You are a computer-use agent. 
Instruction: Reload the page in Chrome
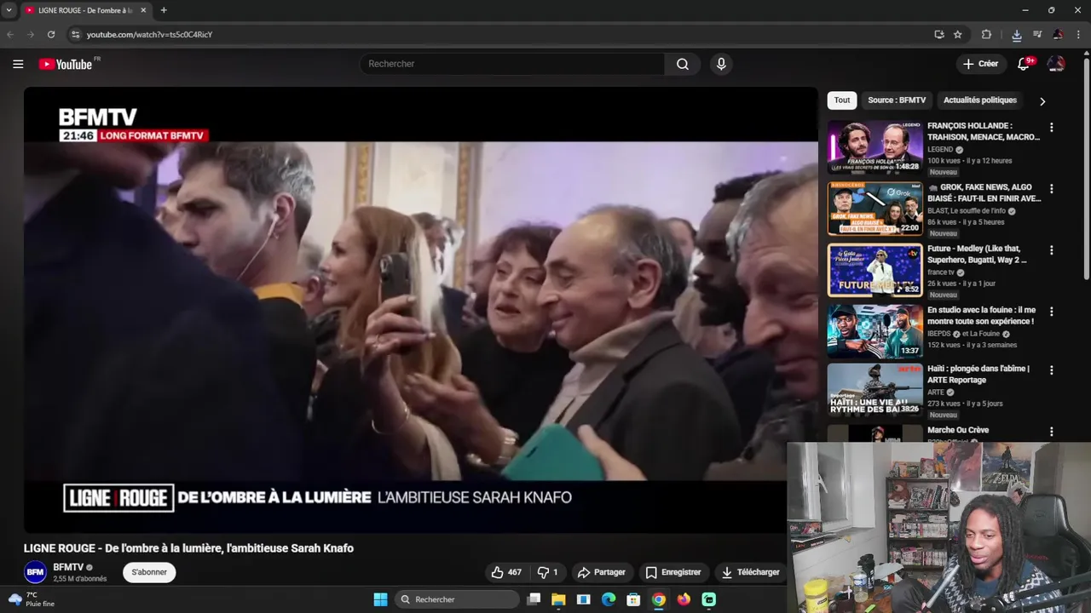51,34
